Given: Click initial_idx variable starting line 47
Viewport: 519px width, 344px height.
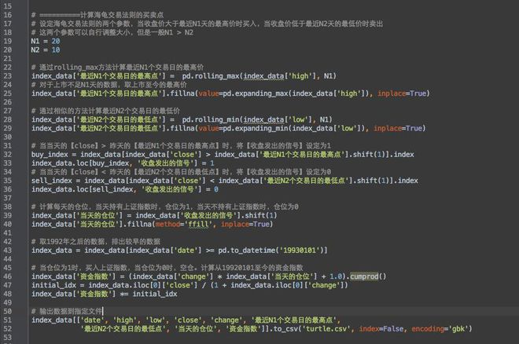Looking at the screenshot, I should coord(53,285).
